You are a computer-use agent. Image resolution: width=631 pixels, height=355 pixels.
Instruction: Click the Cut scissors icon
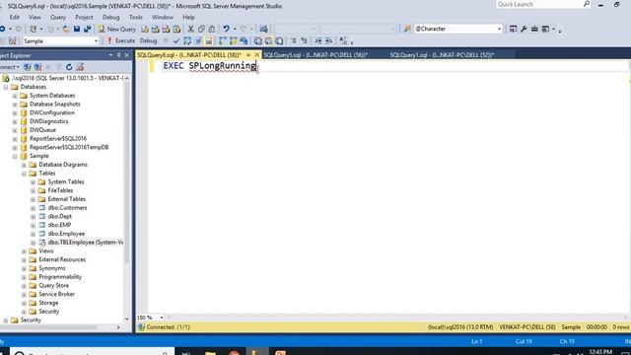(x=190, y=29)
